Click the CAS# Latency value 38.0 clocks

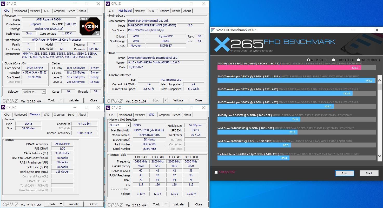click(62, 153)
